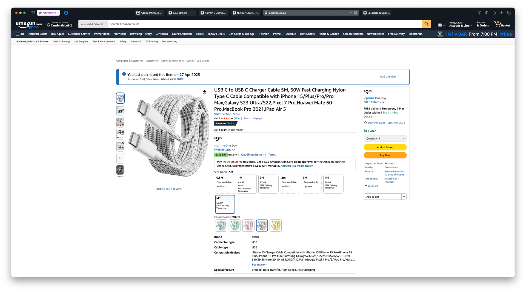Click the star rating icons
Image resolution: width=526 pixels, height=292 pixels.
tap(224, 118)
